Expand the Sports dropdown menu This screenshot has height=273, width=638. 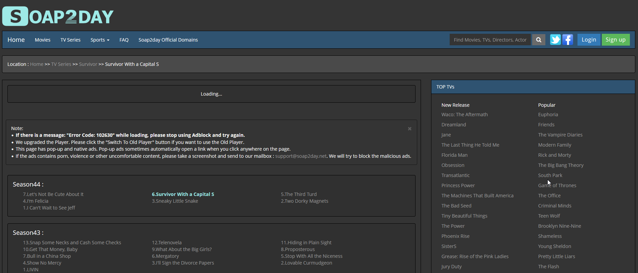100,40
